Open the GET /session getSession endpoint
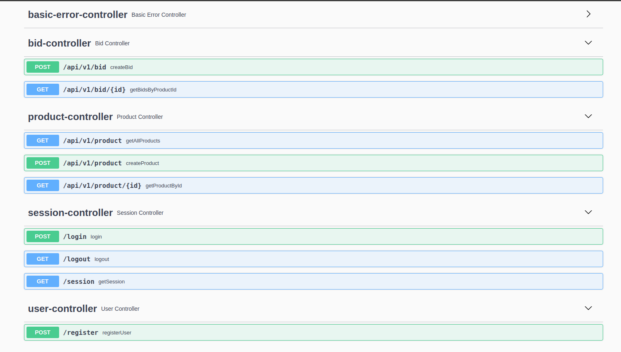 (313, 281)
